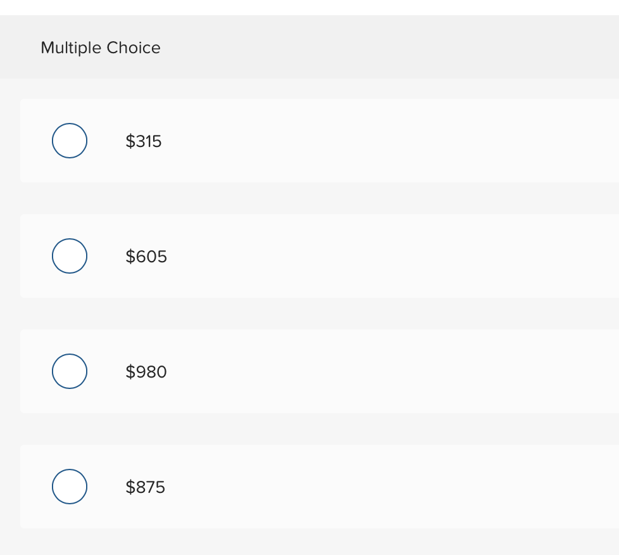
Task: Choose the last answer option circle
Action: coord(70,487)
